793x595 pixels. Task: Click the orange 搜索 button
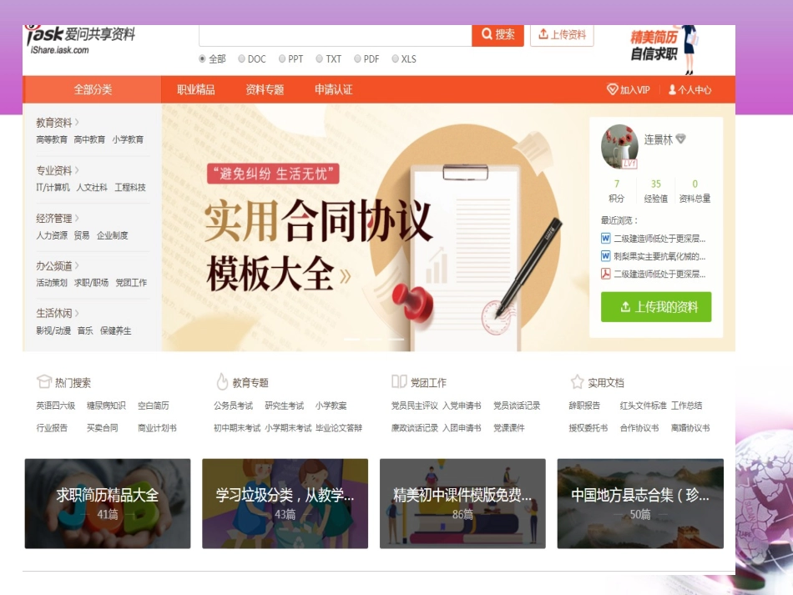[498, 35]
